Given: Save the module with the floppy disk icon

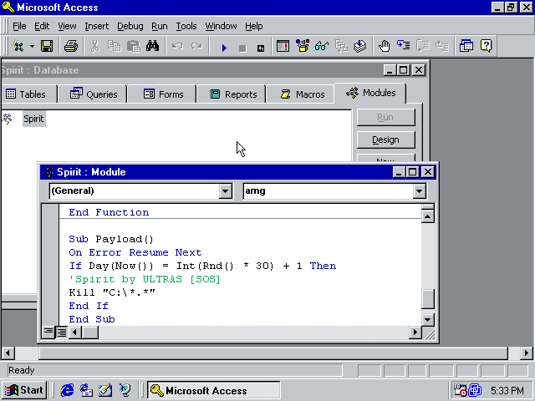Looking at the screenshot, I should (x=47, y=46).
